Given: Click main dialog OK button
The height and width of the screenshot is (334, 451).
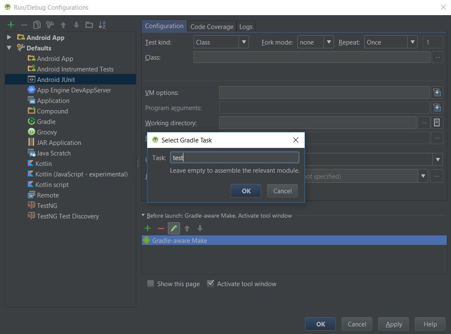Looking at the screenshot, I should (321, 324).
